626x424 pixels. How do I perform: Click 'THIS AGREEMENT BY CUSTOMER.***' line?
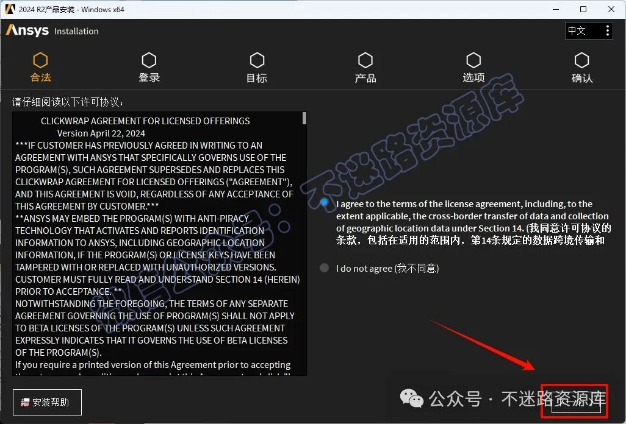click(87, 207)
